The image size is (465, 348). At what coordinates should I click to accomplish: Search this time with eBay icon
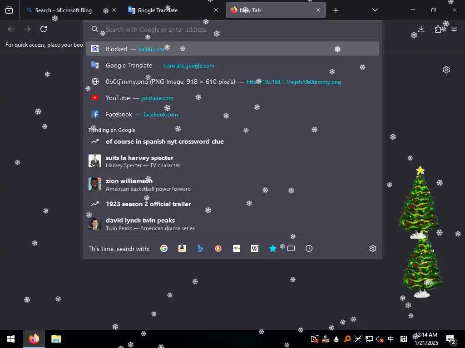point(237,248)
